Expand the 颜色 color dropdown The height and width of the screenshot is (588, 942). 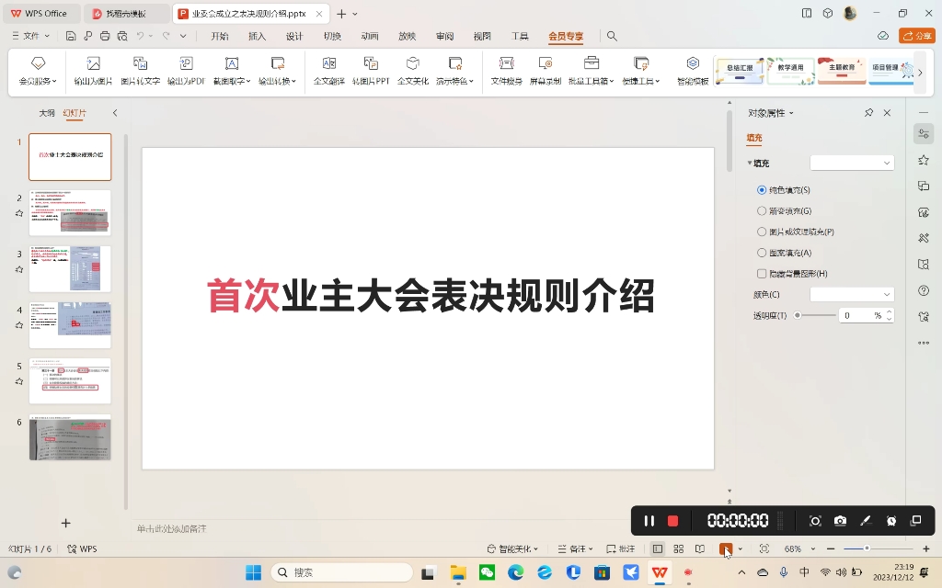pos(852,294)
